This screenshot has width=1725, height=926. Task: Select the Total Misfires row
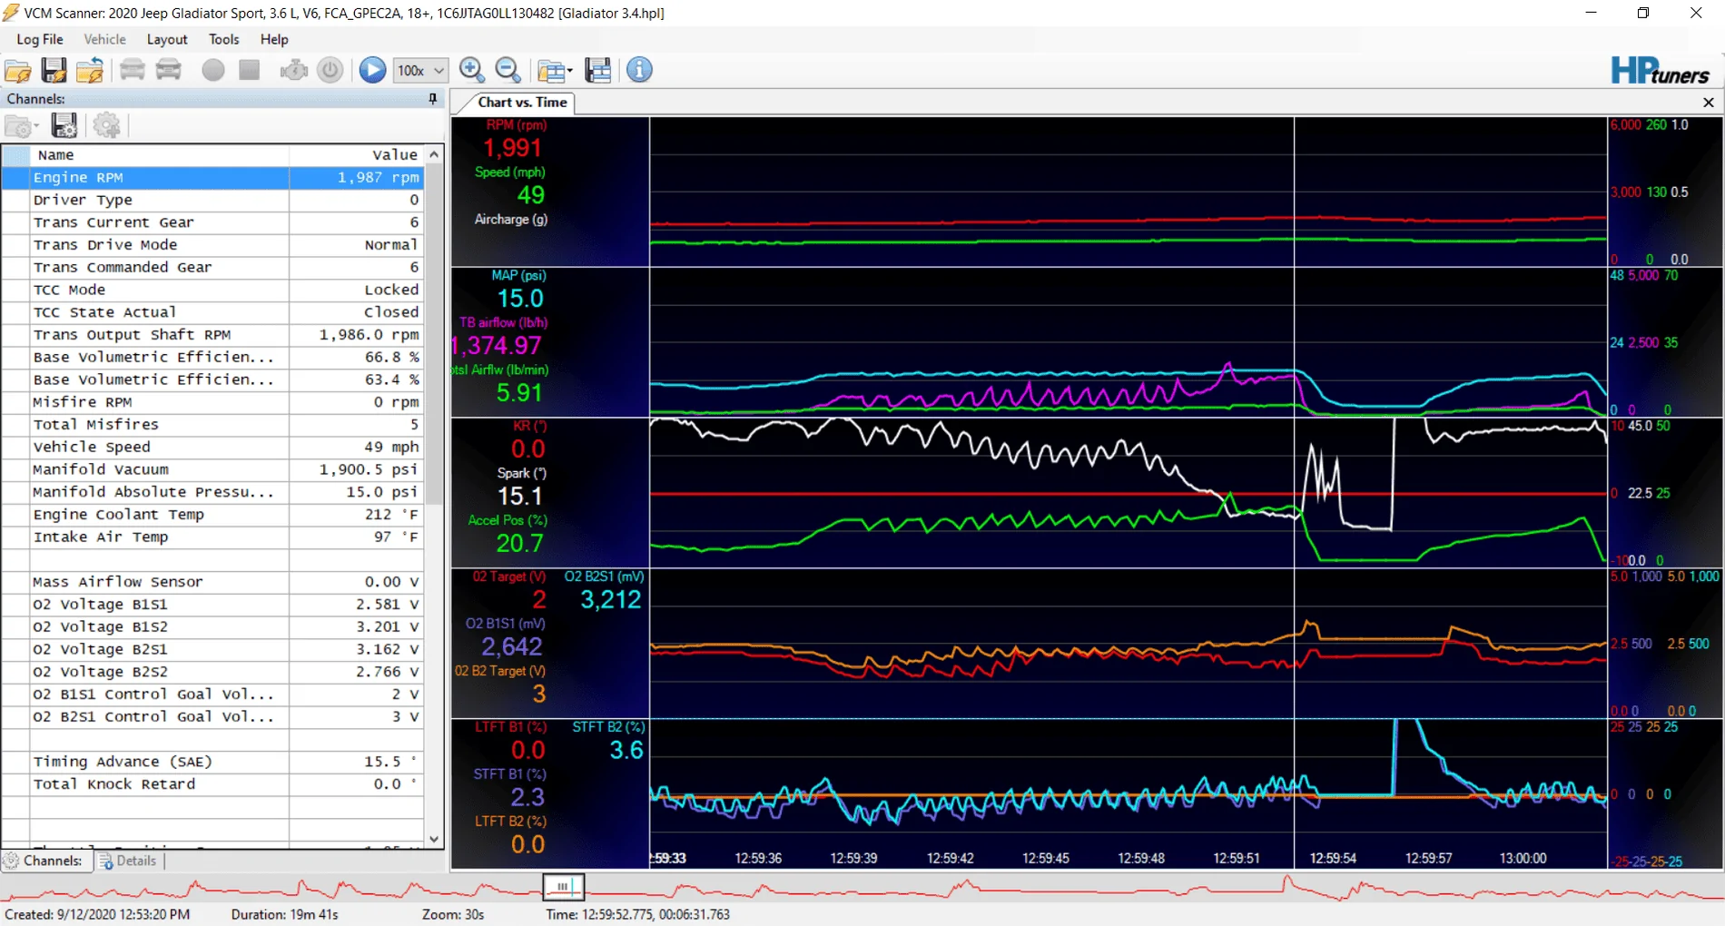tap(212, 425)
